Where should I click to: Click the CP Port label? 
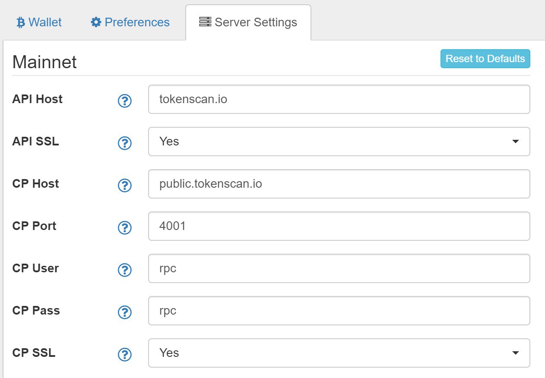click(35, 226)
